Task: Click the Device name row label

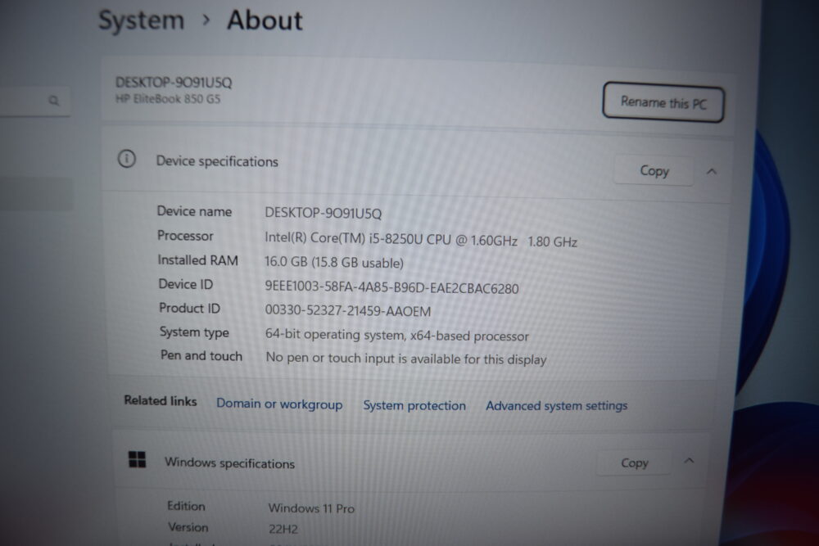Action: click(194, 211)
